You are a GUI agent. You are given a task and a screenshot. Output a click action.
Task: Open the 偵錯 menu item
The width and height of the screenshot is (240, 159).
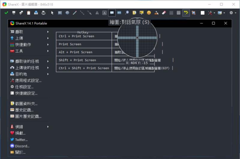coord(29,127)
